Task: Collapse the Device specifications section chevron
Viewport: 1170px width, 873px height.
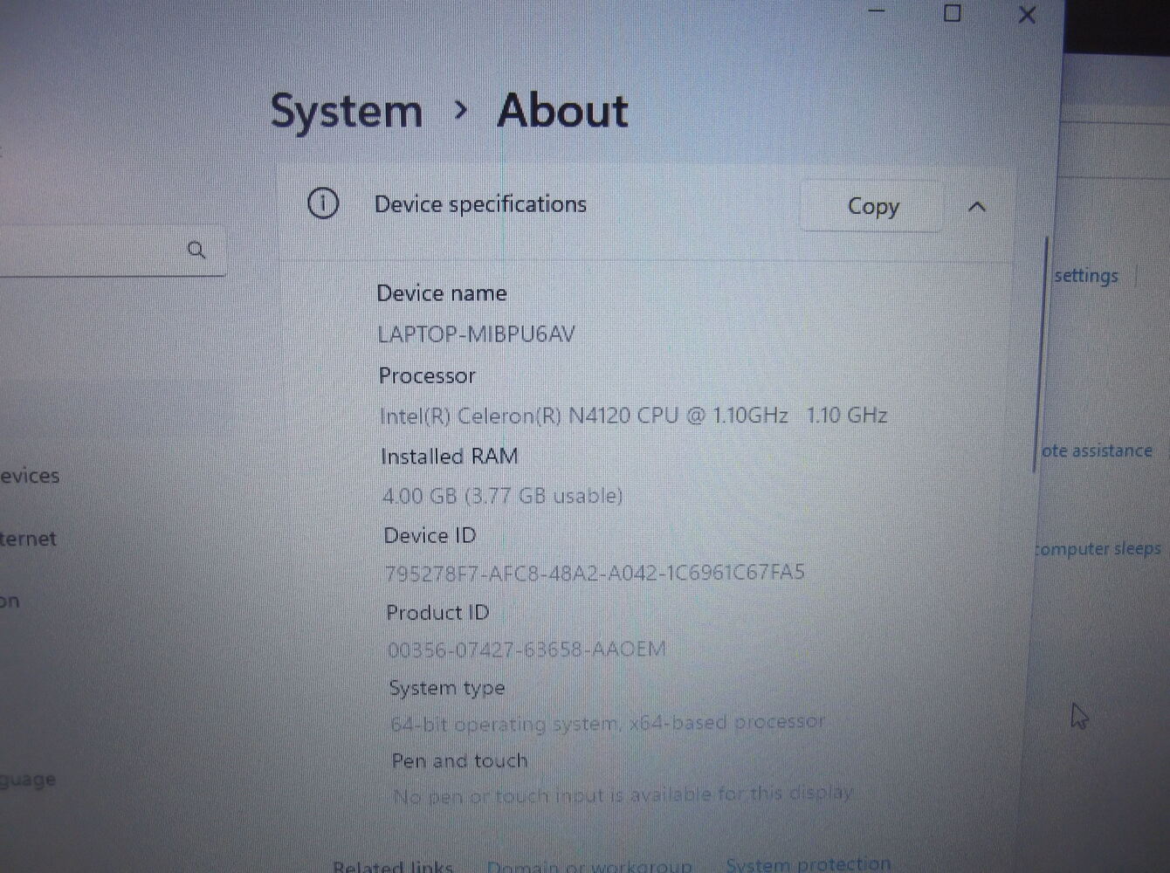Action: click(x=977, y=208)
